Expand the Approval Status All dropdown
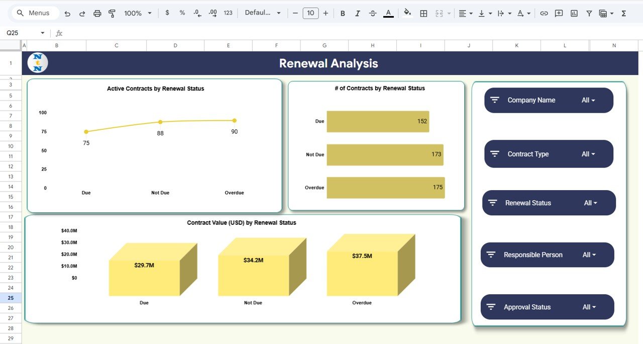This screenshot has width=643, height=344. (x=588, y=307)
